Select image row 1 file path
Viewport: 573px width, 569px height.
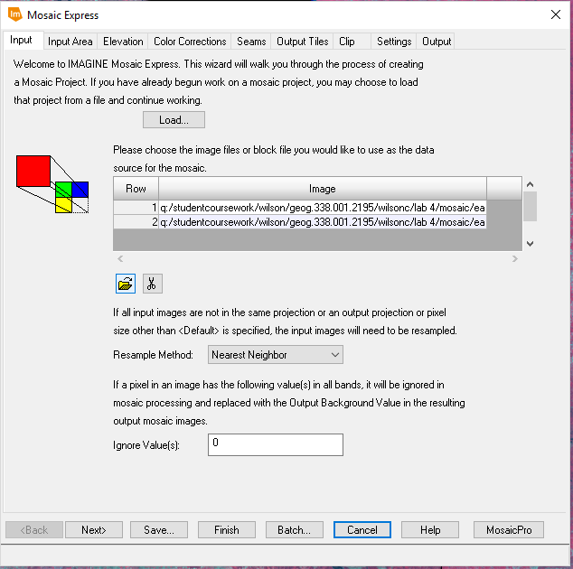tap(323, 208)
